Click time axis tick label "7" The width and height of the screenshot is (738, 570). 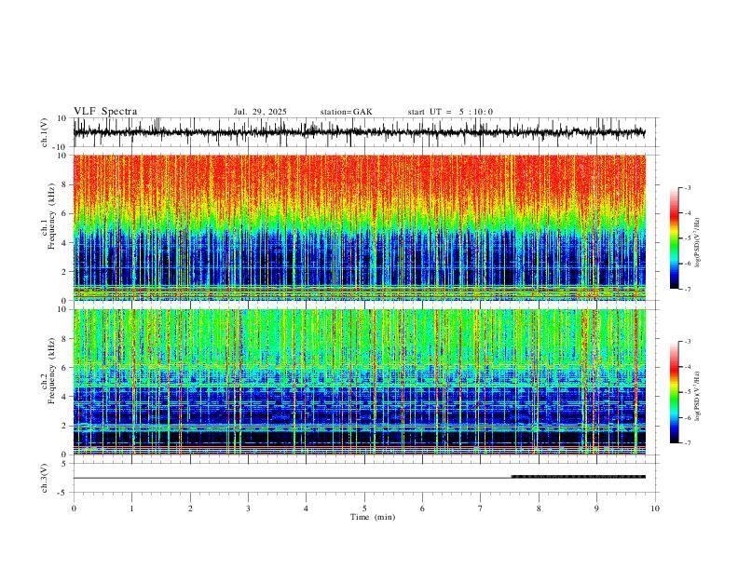481,509
